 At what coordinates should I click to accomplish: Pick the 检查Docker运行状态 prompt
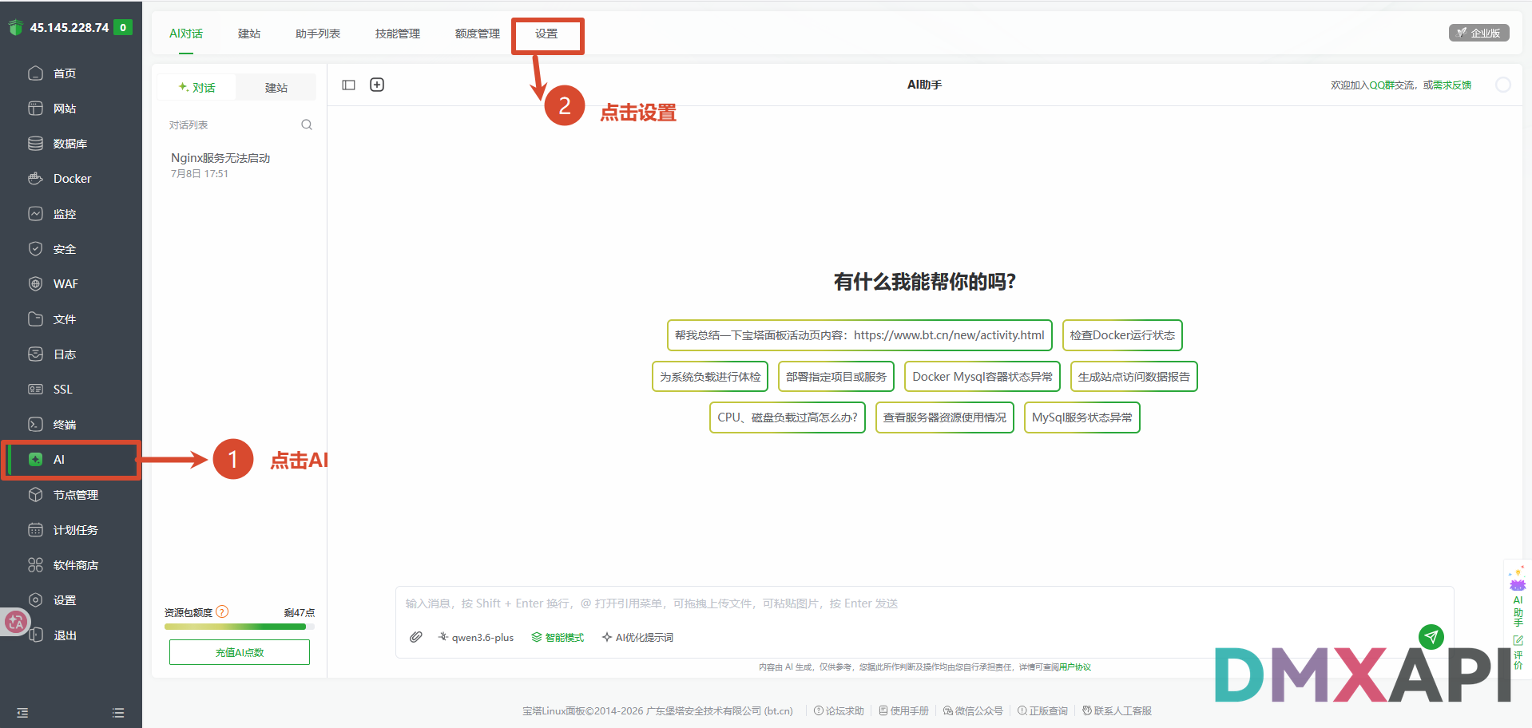1122,335
